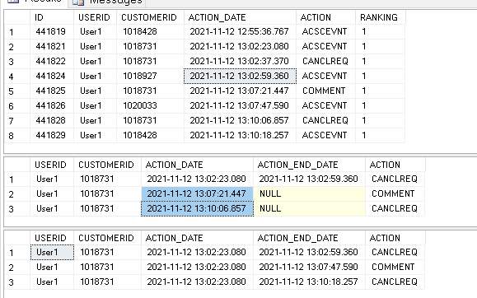Select blue cell 2021-11-12 13:07:21.447 in second grid

tap(197, 193)
